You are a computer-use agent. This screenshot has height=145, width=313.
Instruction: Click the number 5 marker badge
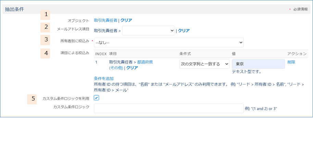tap(32, 99)
